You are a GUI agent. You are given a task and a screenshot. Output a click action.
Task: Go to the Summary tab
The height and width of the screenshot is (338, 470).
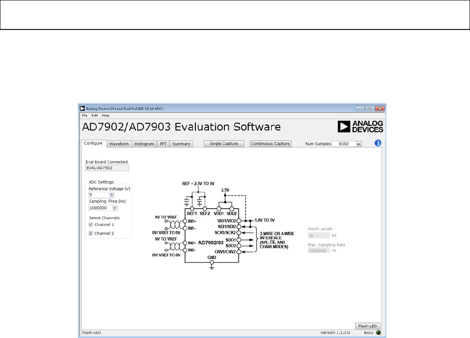[x=181, y=143]
